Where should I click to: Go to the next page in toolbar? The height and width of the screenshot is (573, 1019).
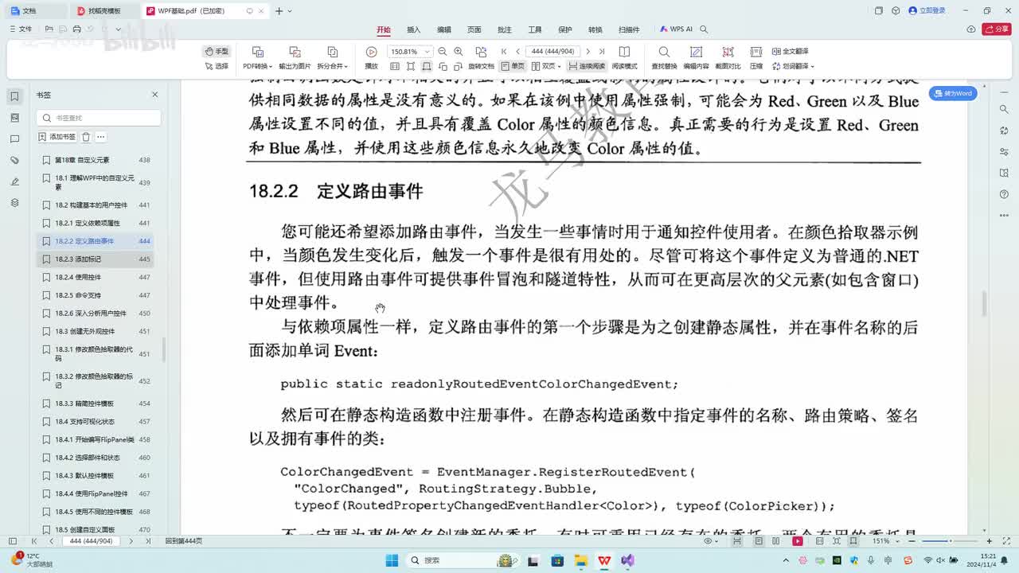tap(588, 51)
